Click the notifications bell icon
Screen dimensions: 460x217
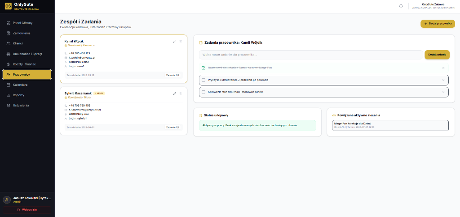click(401, 6)
